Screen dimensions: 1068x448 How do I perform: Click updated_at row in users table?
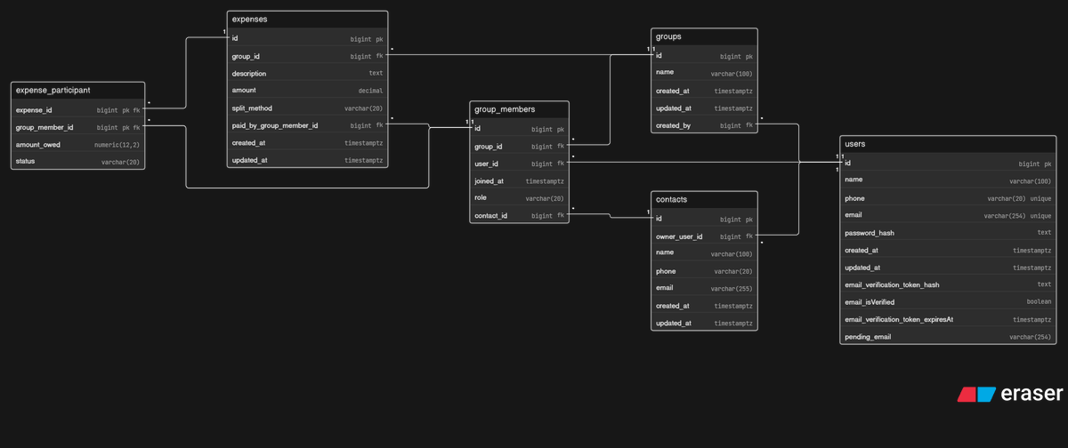coord(948,268)
